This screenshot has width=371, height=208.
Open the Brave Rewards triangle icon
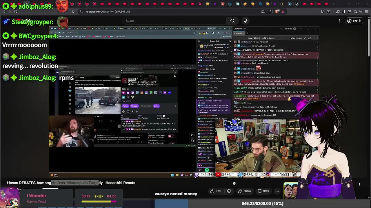(x=283, y=12)
